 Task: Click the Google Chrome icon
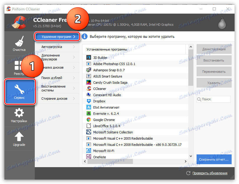[89, 120]
